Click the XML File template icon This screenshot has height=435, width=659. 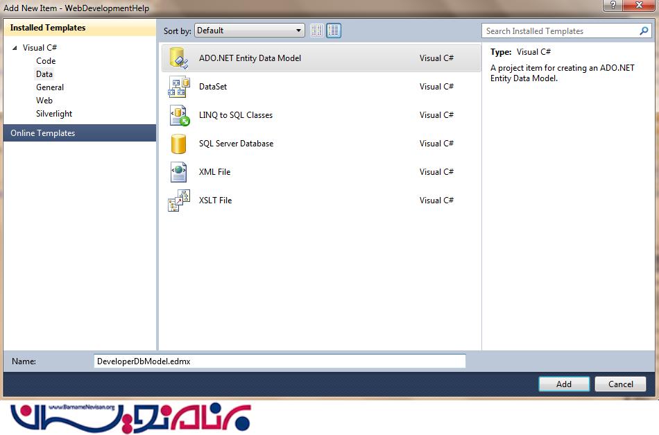coord(178,172)
